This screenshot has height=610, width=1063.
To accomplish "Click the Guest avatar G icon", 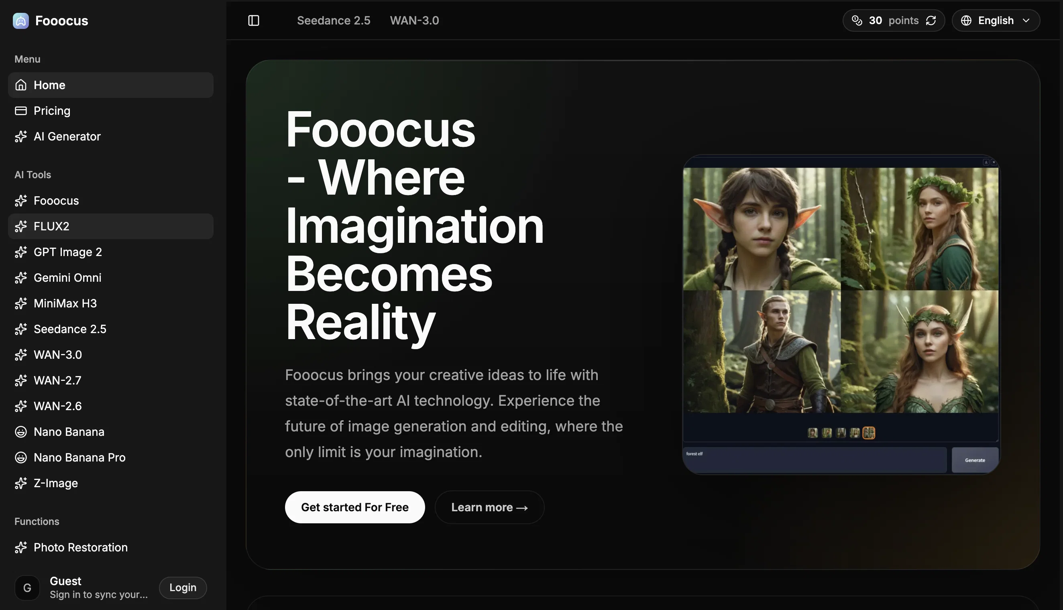I will pos(27,588).
